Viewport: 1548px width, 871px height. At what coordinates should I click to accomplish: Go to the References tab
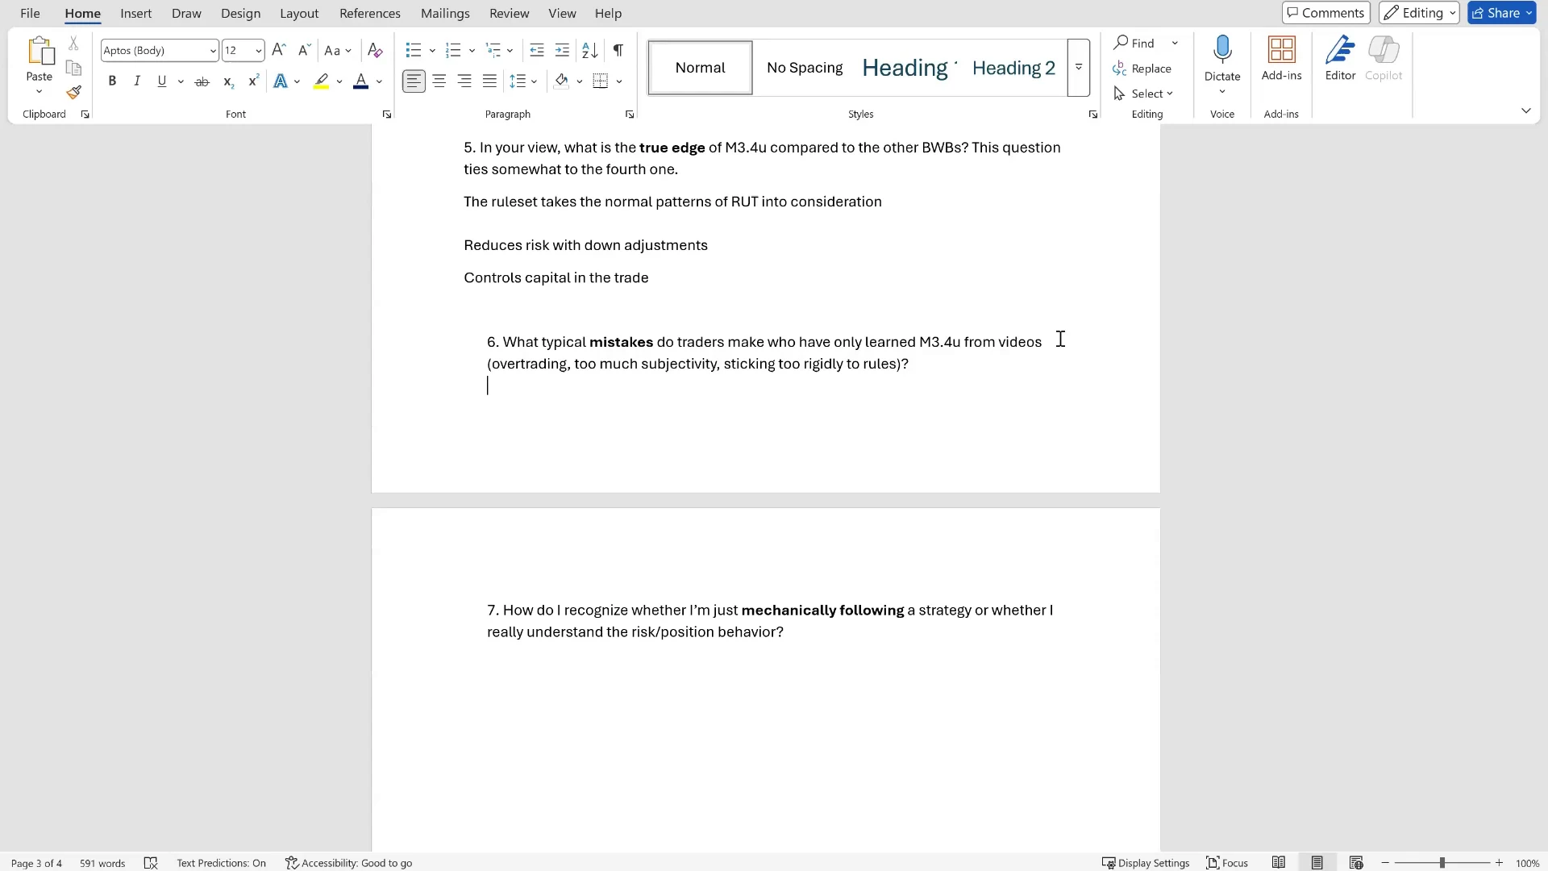tap(370, 13)
